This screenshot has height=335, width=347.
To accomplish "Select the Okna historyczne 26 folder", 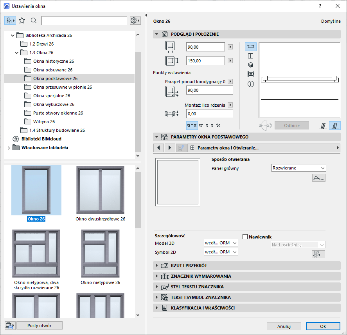I will (x=53, y=61).
